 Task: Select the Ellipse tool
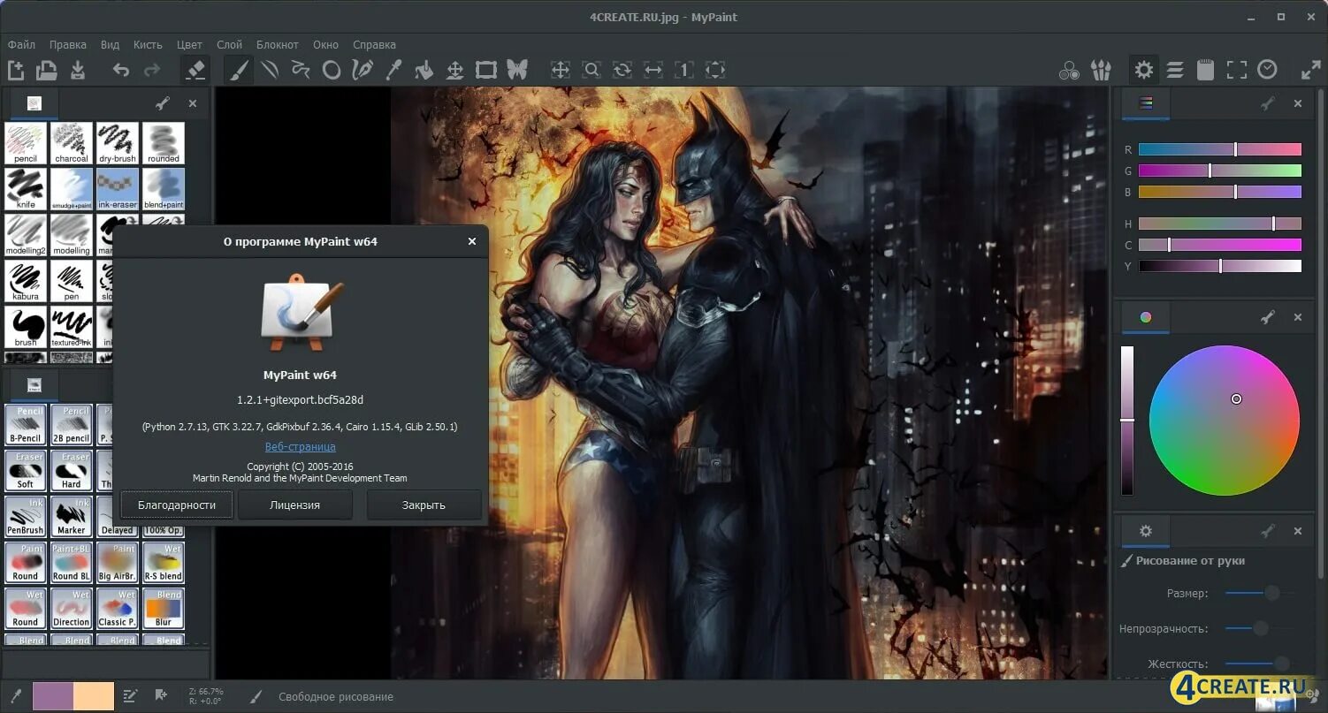[332, 70]
